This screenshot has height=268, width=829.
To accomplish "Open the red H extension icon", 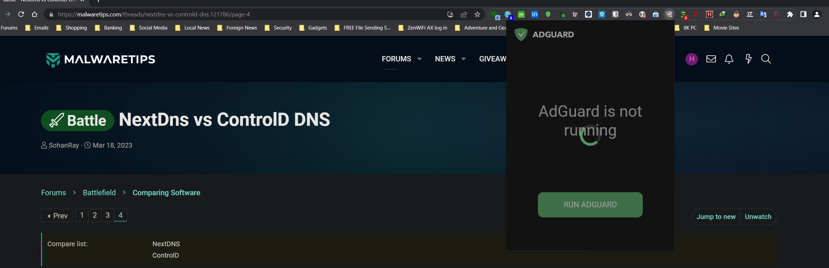I will [709, 14].
